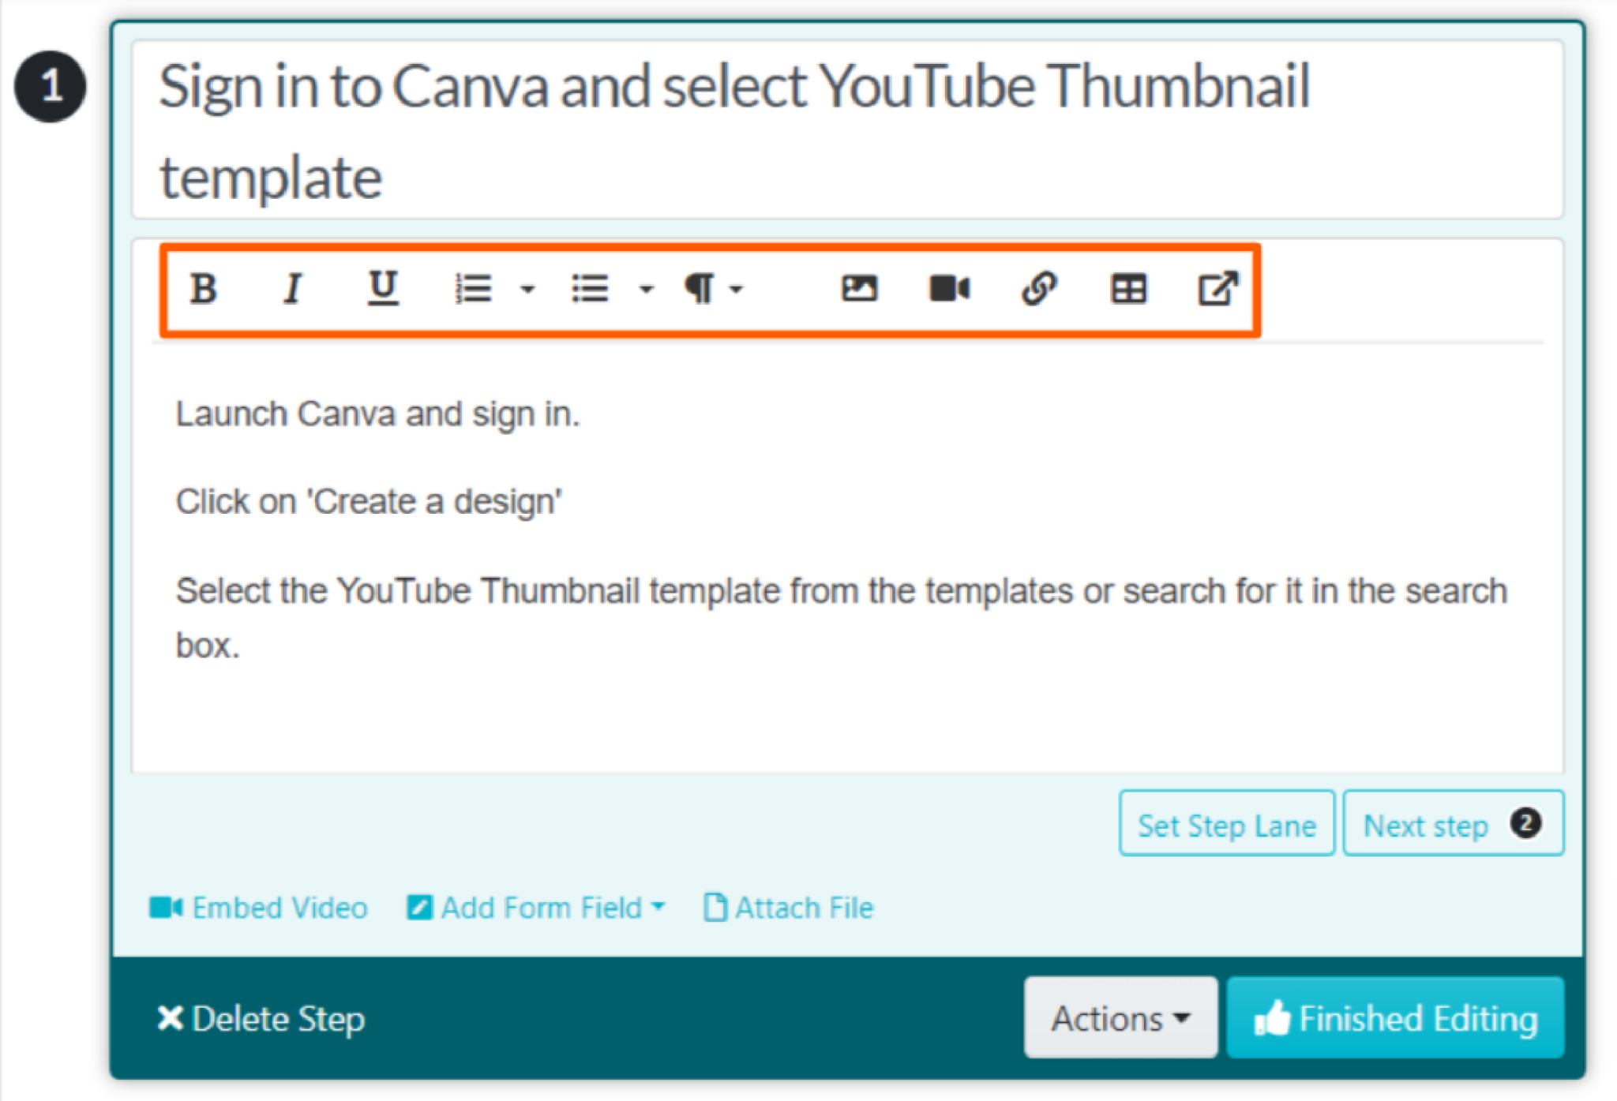
Task: Click Finished Editing button
Action: pyautogui.click(x=1395, y=1018)
